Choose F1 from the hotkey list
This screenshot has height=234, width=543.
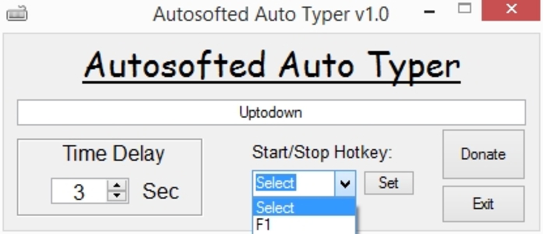[304, 225]
